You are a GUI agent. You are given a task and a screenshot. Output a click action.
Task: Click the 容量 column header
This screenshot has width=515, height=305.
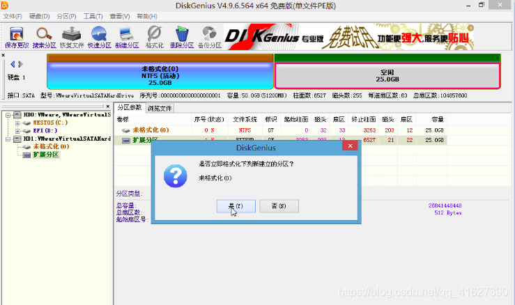(x=431, y=120)
